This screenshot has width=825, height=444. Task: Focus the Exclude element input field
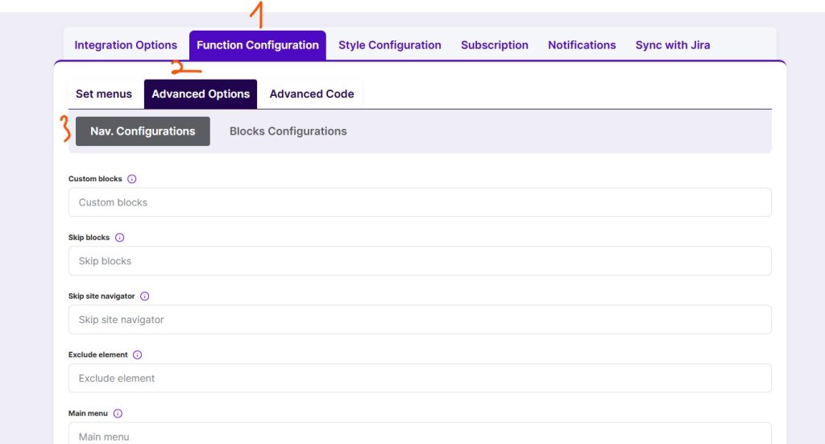[420, 378]
